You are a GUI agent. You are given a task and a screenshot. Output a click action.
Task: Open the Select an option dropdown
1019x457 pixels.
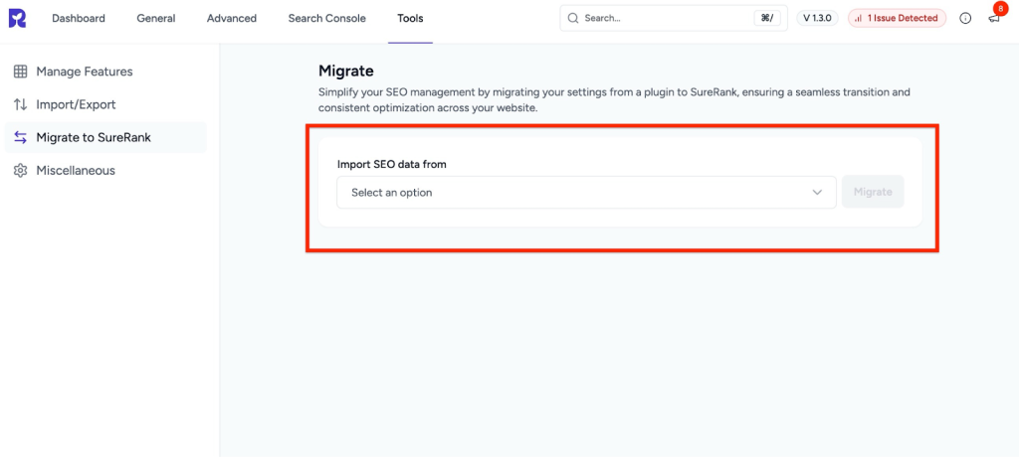586,192
